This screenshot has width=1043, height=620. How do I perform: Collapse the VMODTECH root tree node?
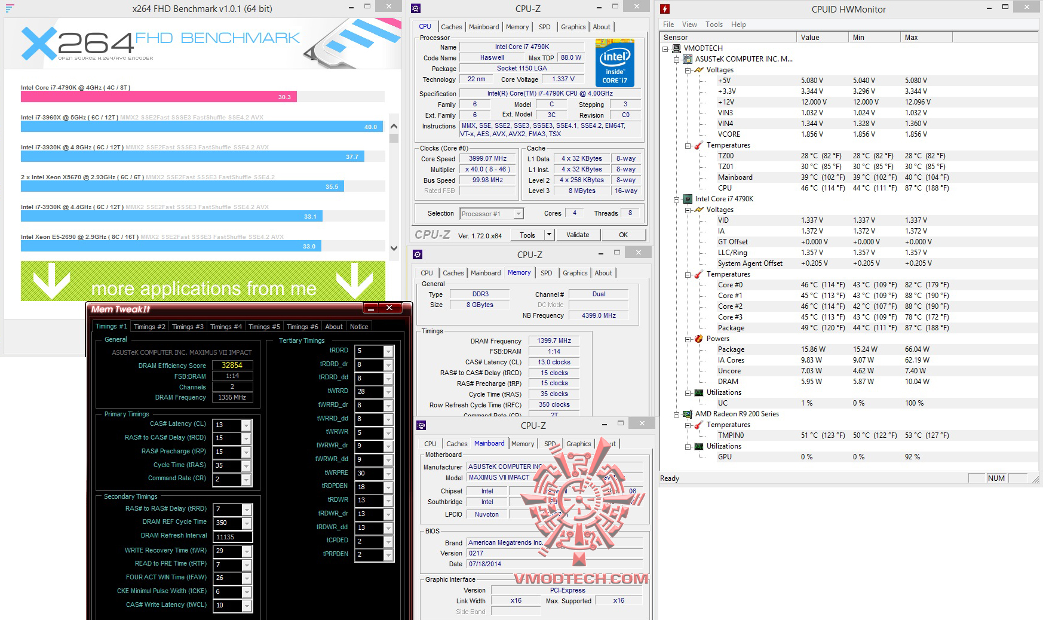coord(665,49)
